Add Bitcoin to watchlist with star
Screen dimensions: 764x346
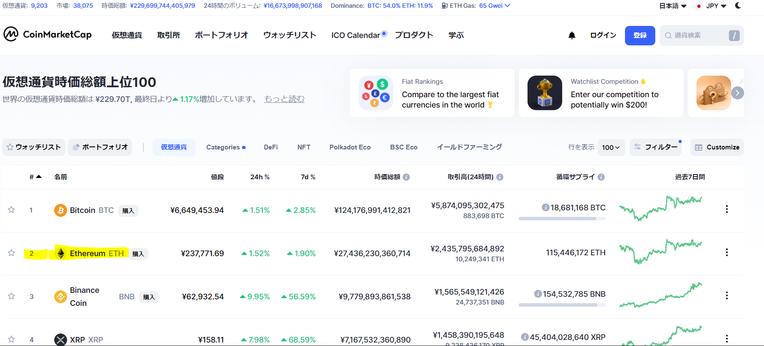(11, 210)
